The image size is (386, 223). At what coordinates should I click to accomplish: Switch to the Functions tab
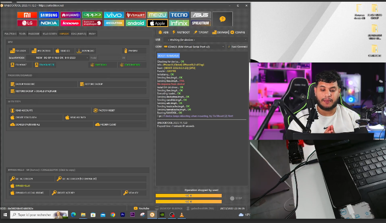[x=10, y=34]
